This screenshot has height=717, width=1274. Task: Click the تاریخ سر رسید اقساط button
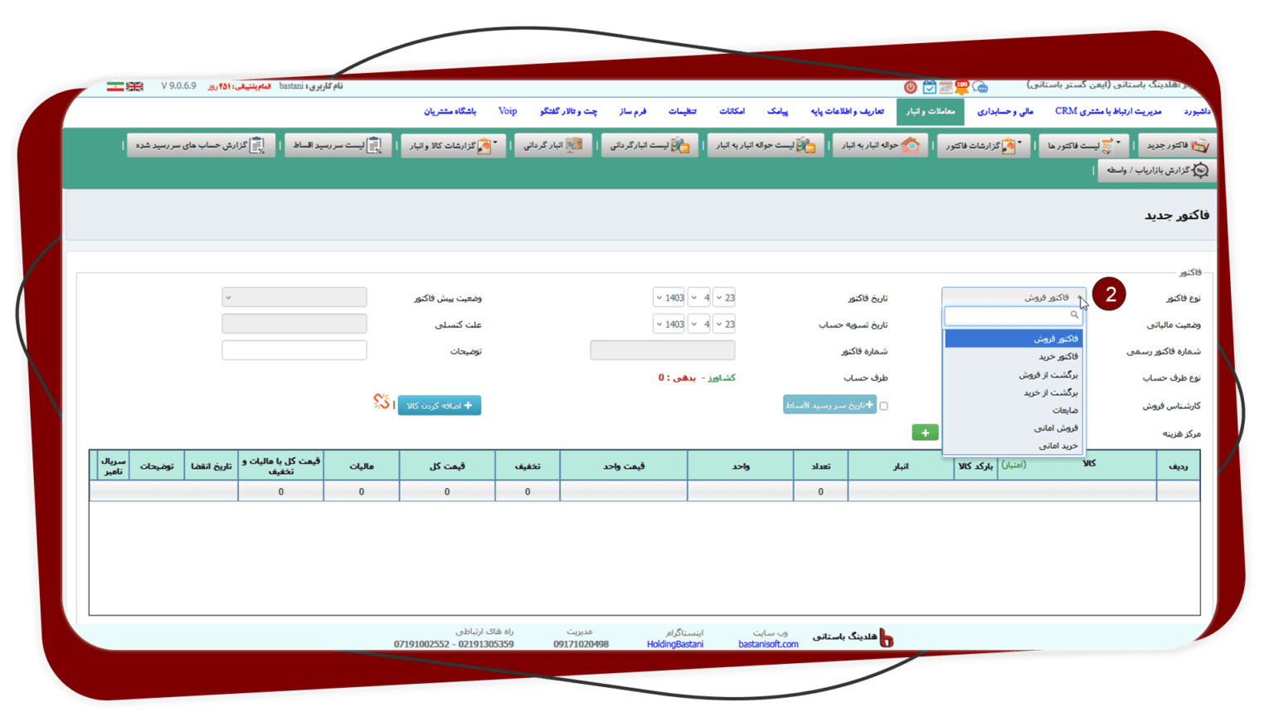(x=829, y=404)
